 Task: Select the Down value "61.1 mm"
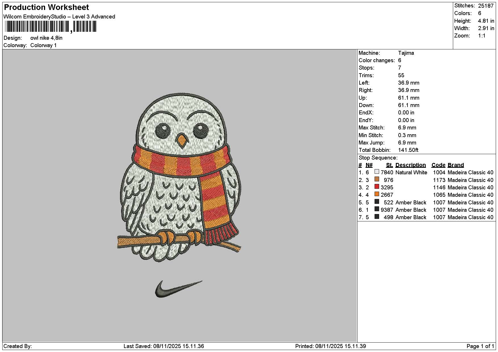pos(409,105)
